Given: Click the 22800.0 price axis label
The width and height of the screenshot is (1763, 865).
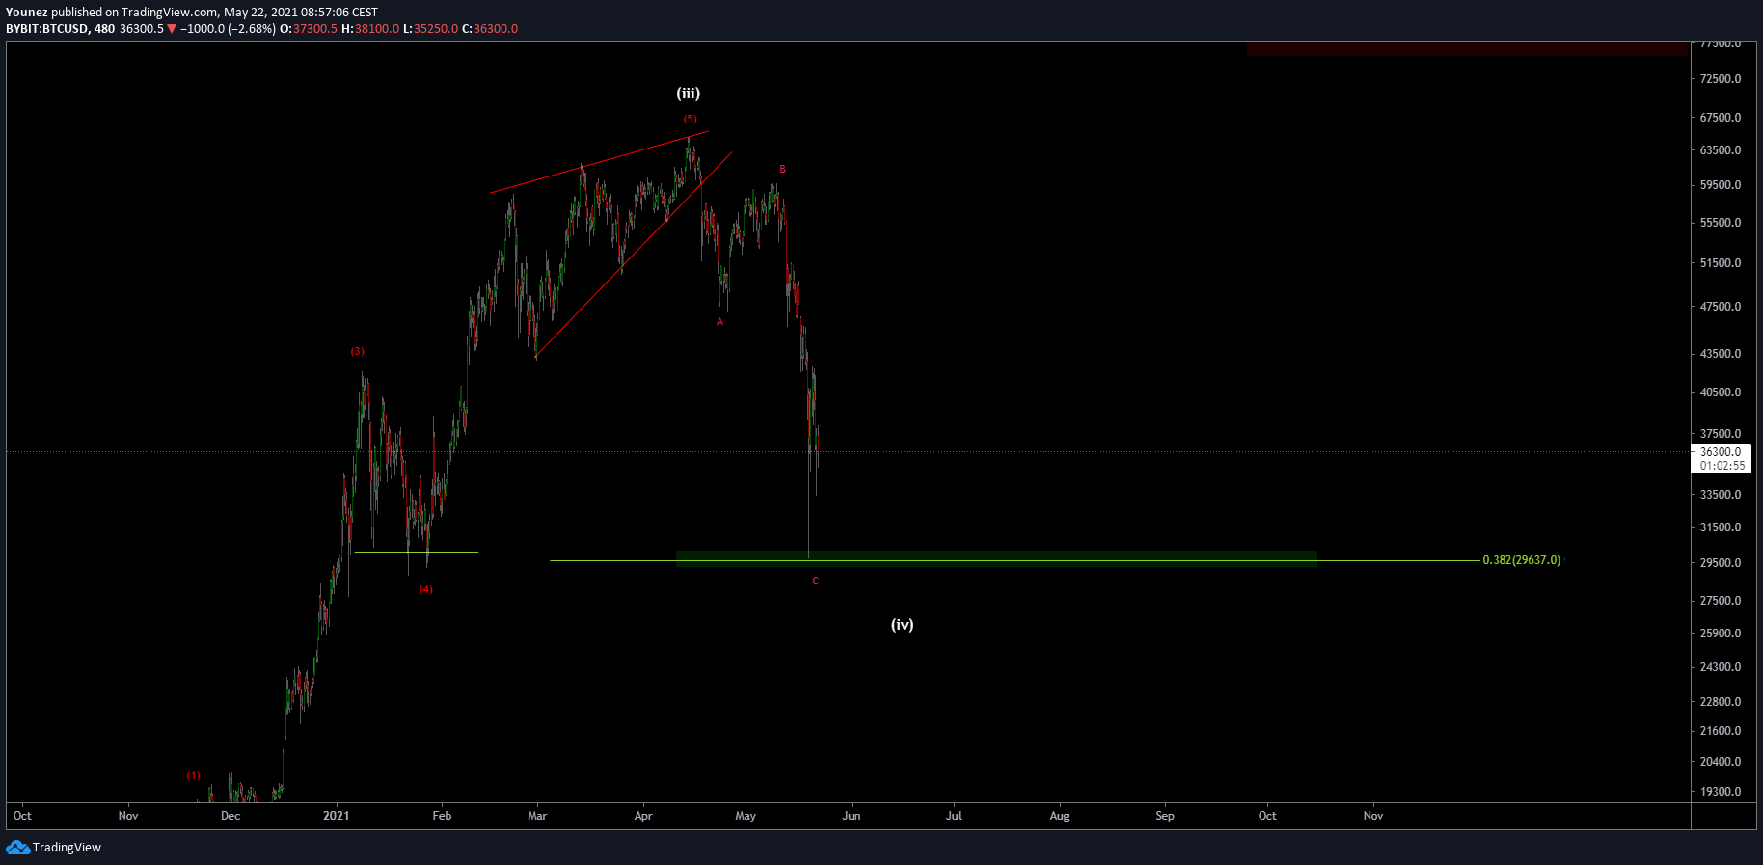Looking at the screenshot, I should (x=1721, y=702).
